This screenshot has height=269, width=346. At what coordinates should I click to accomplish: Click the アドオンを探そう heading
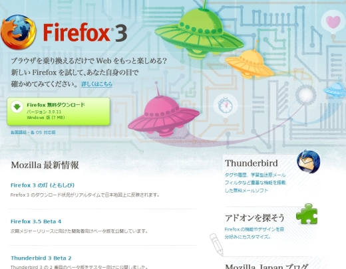pos(255,218)
